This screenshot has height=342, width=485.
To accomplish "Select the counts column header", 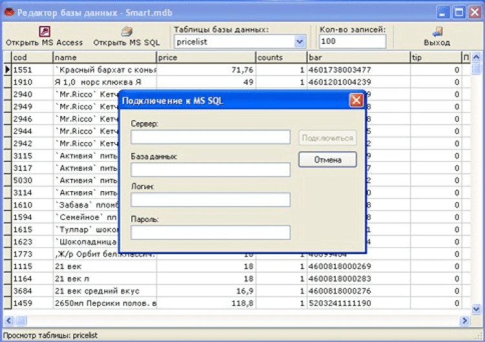I will (x=281, y=57).
